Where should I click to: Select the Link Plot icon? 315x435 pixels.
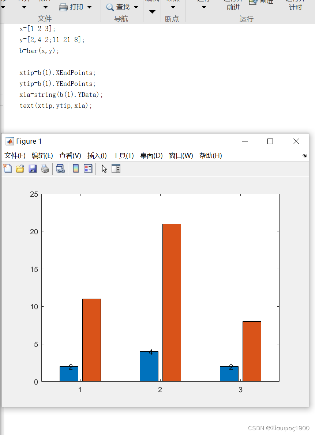coord(61,169)
